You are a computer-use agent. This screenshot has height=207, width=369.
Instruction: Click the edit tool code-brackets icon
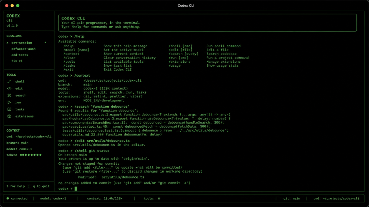pos(9,89)
